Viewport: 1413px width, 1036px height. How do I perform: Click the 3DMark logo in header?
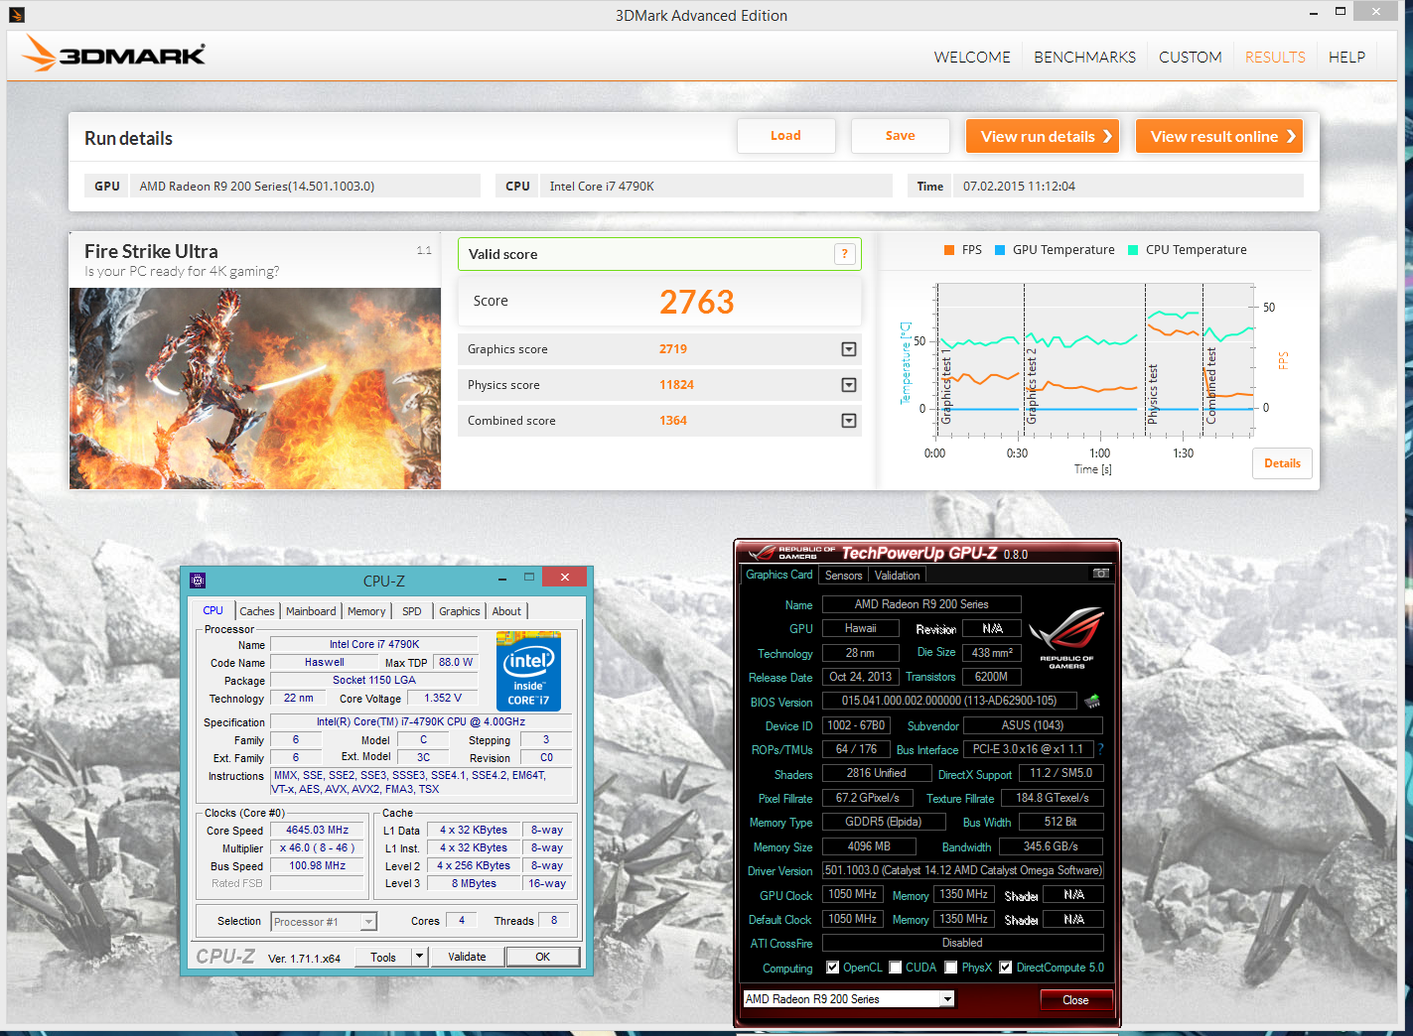coord(114,54)
